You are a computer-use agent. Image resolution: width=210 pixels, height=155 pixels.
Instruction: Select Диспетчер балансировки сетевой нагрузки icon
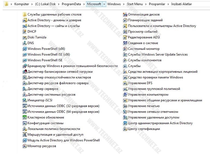click(x=25, y=72)
